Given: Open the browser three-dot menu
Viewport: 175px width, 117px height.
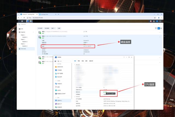Looking at the screenshot, I should click(162, 18).
